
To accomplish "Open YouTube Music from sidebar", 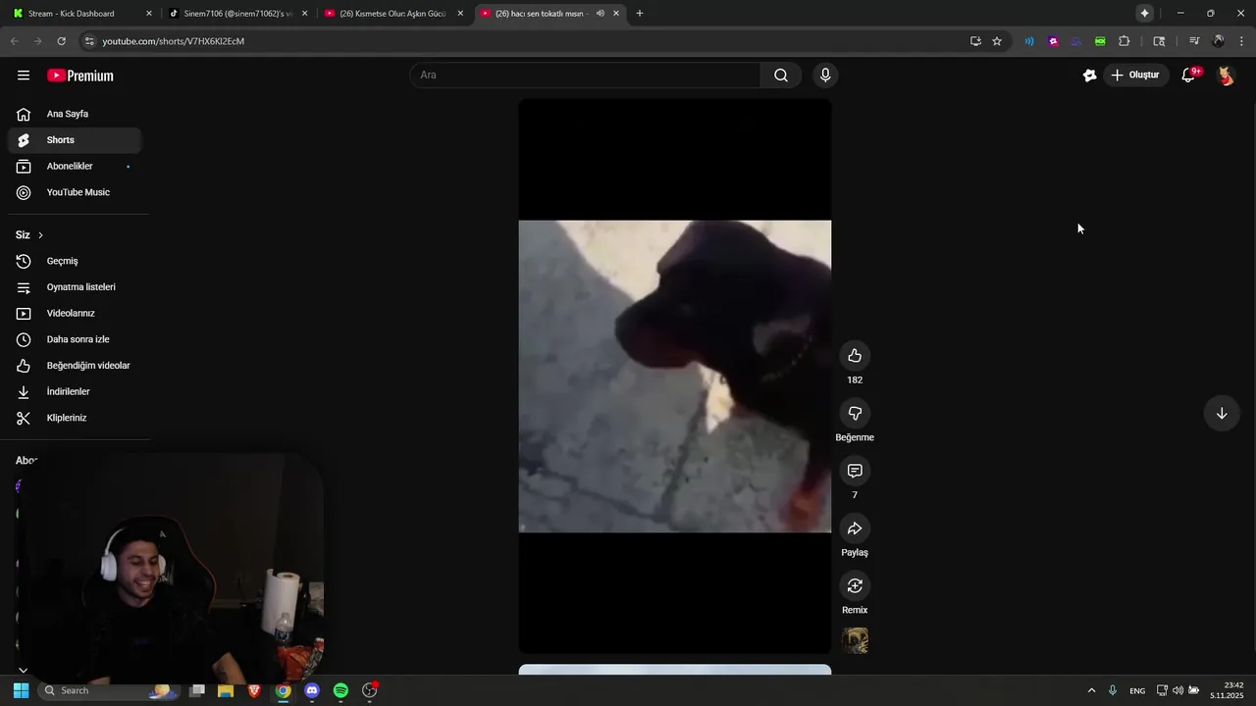I will tap(75, 192).
